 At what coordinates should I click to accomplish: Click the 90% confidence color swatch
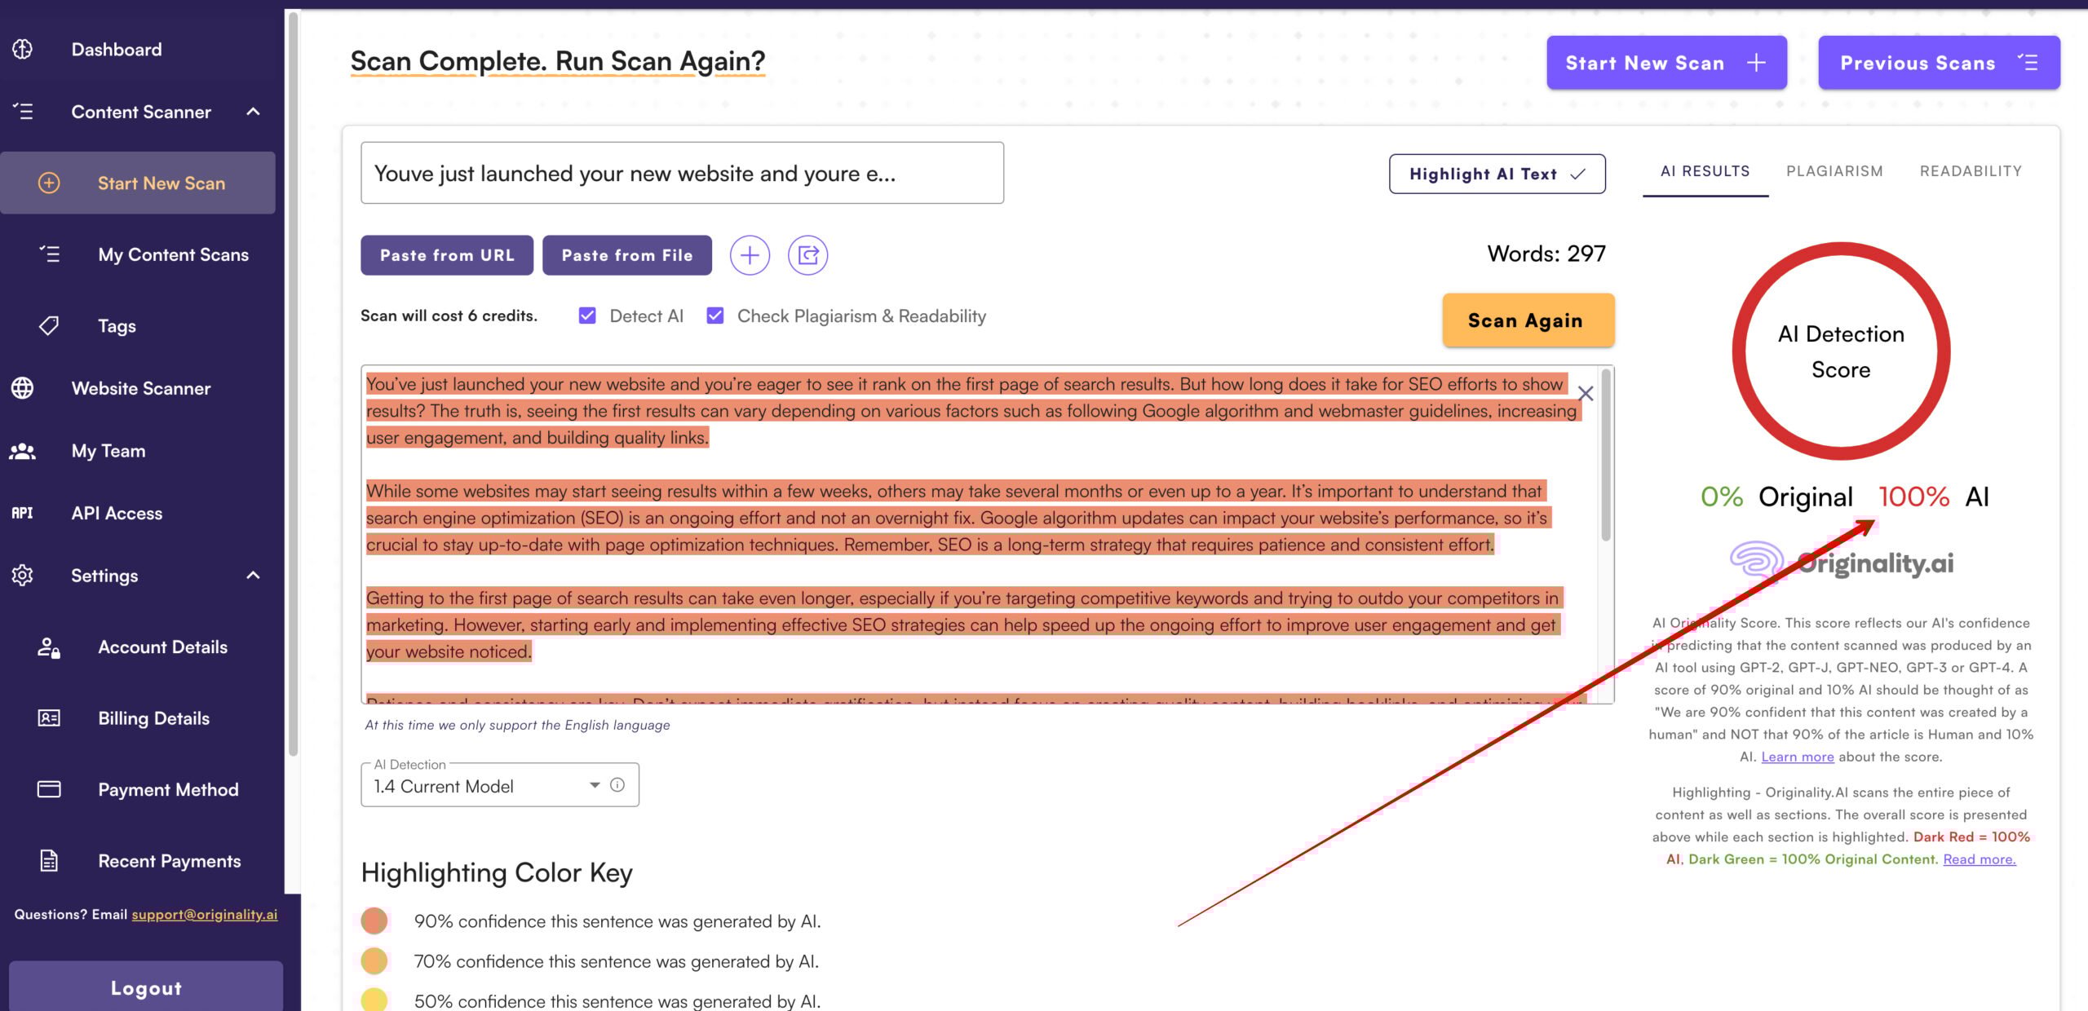coord(374,920)
